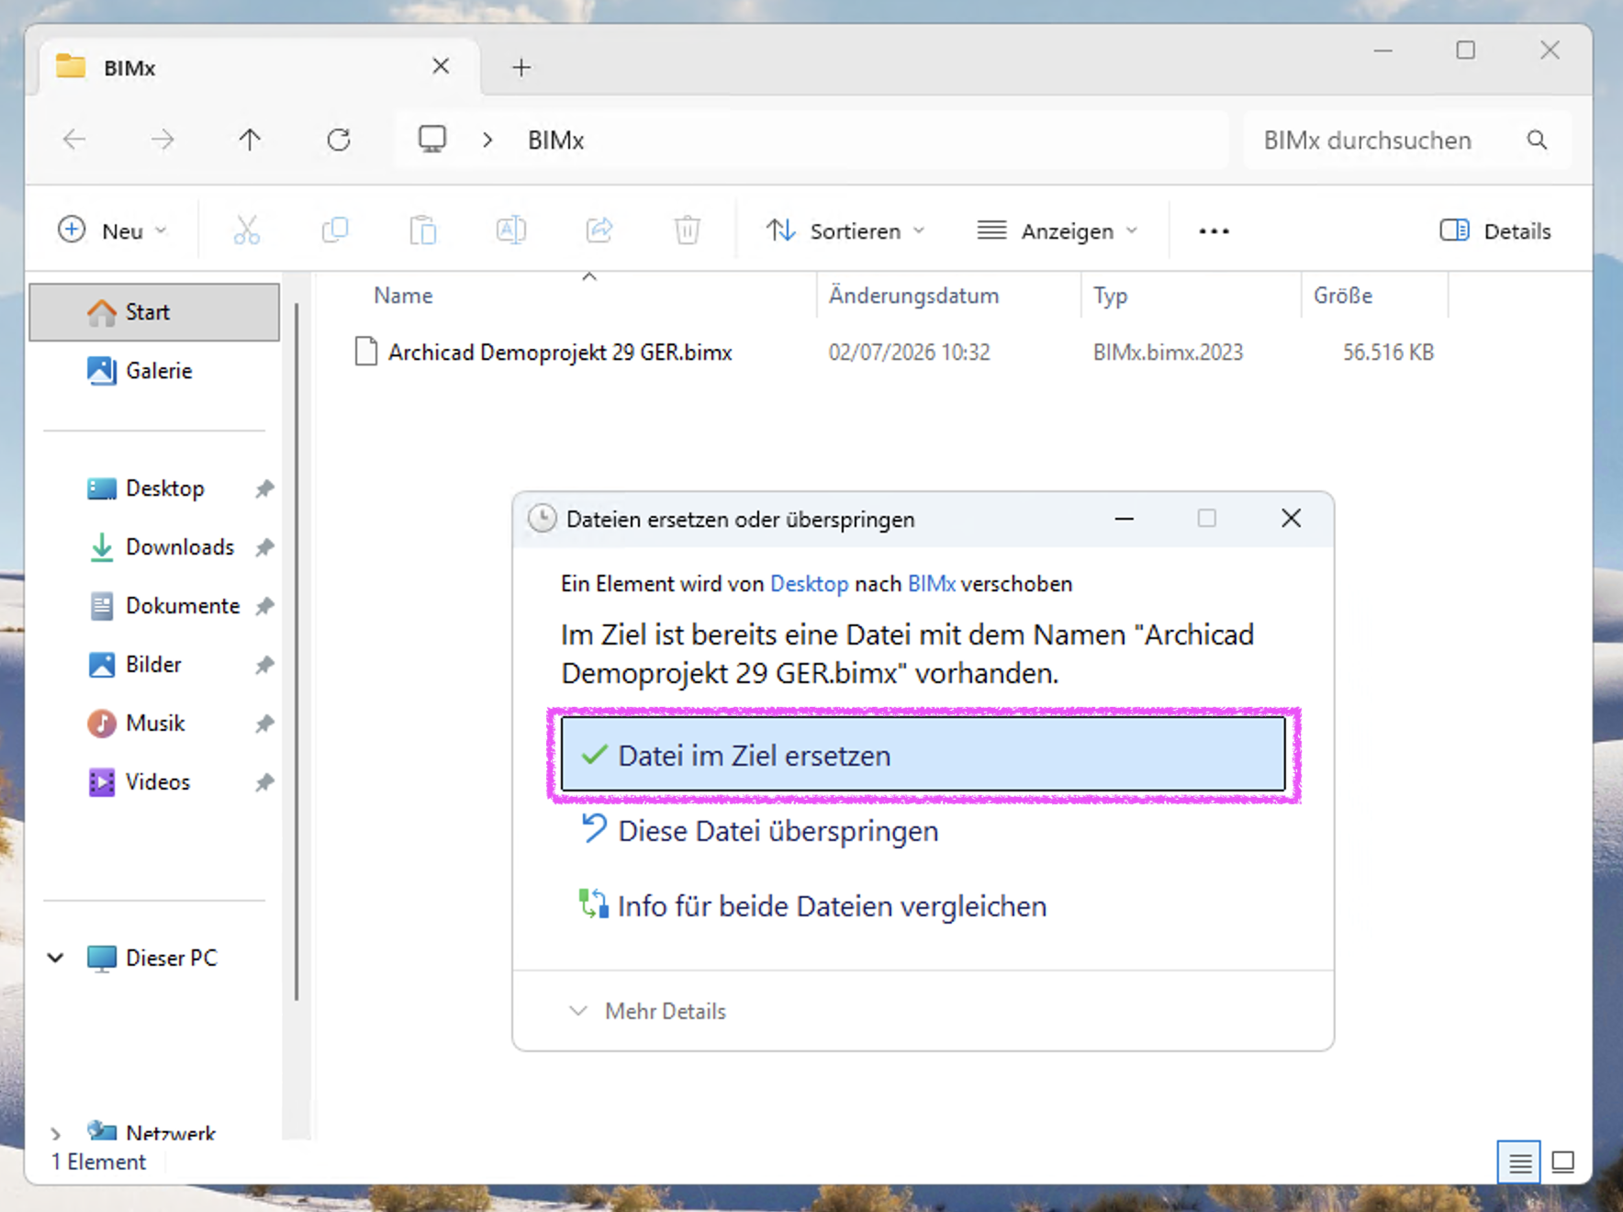Open the Neu dropdown
The image size is (1623, 1212).
pyautogui.click(x=113, y=230)
